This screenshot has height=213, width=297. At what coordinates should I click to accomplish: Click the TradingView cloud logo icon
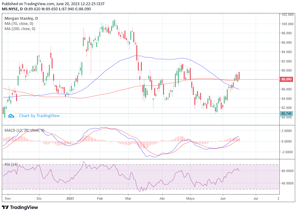(11, 116)
